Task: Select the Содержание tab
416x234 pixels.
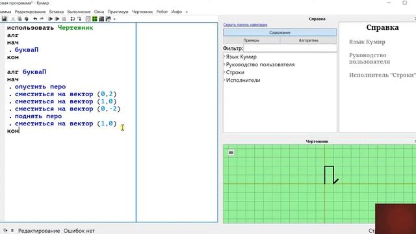Action: tap(280, 32)
